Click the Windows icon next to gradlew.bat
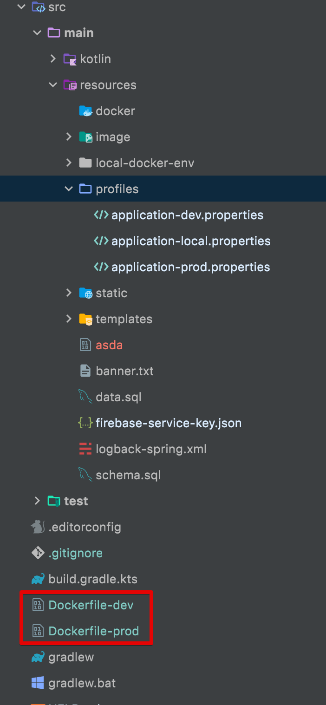The image size is (326, 705). click(x=38, y=683)
